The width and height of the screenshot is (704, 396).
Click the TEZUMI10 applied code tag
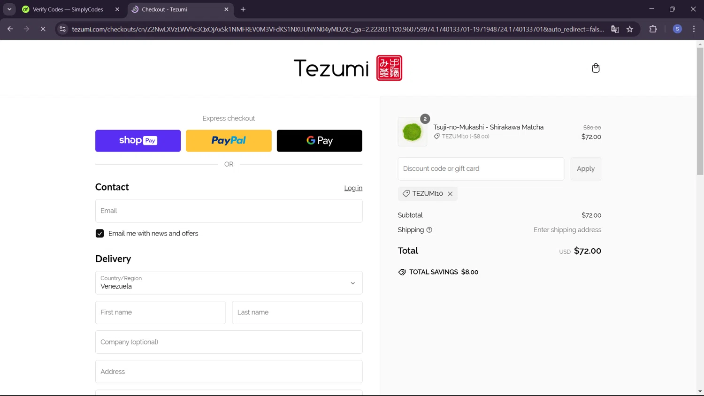point(428,194)
